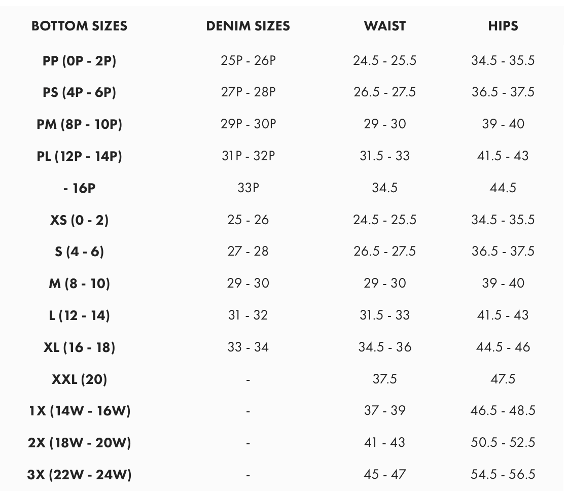Select the 45 - 47 waist measurement
Screen dimensions: 568x495
tap(385, 475)
